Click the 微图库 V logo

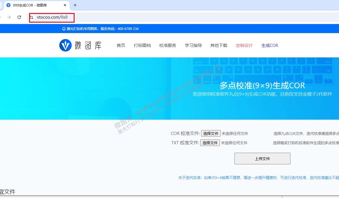[x=66, y=45]
